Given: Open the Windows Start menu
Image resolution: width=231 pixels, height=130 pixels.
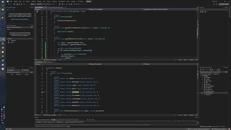Looking at the screenshot, I should [3, 1].
